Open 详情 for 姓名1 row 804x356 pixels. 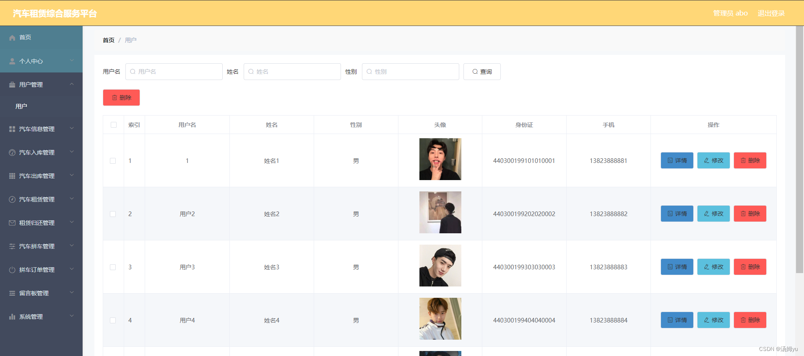pyautogui.click(x=677, y=160)
